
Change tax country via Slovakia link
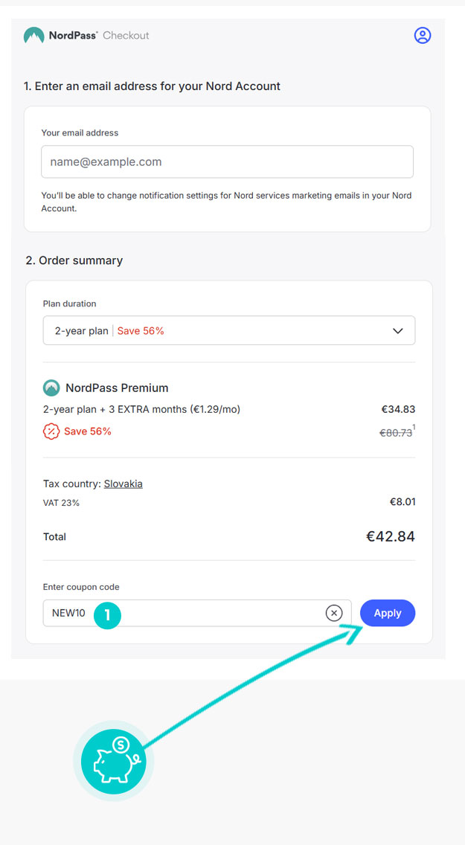tap(123, 483)
